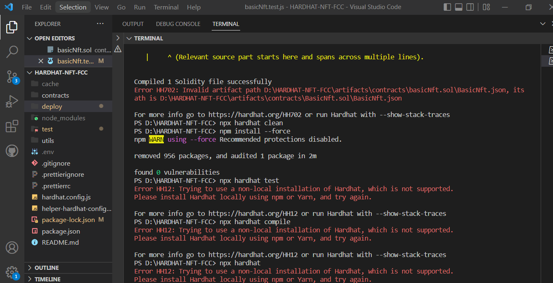Select first terminal instance icon in list
553x283 pixels.
[x=551, y=50]
